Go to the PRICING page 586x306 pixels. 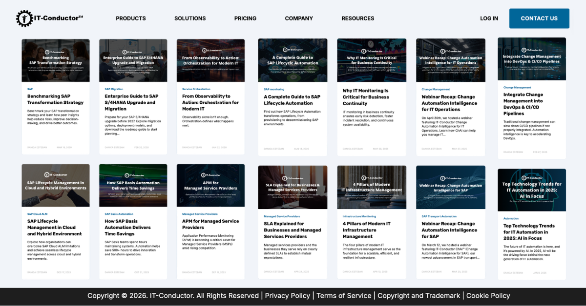coord(245,19)
